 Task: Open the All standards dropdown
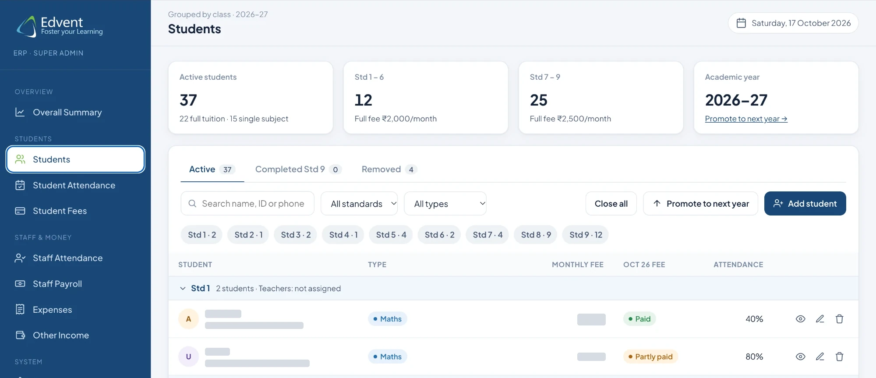click(x=359, y=204)
